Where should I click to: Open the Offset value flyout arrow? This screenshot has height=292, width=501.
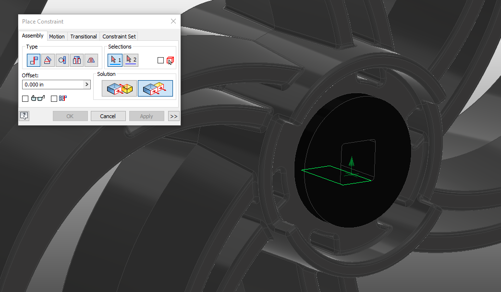click(86, 85)
